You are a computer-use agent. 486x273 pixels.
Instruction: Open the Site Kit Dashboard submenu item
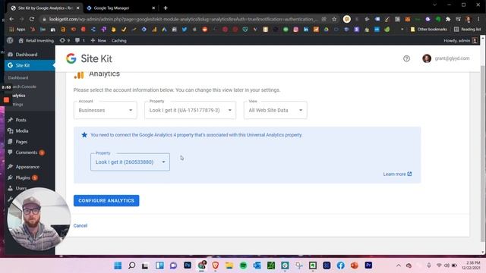pos(18,77)
